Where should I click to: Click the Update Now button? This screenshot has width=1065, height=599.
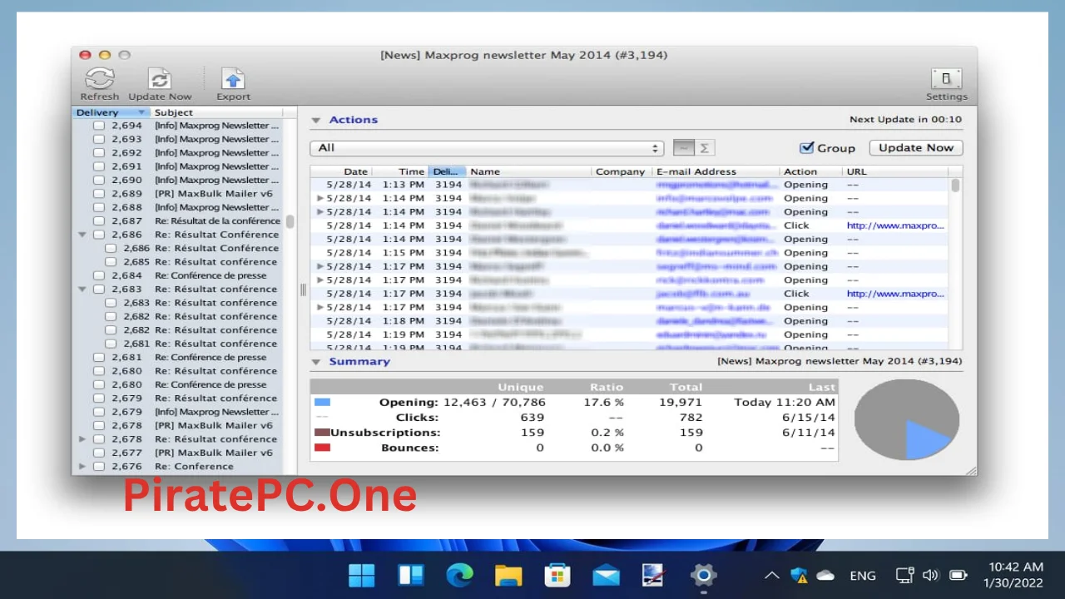tap(916, 147)
